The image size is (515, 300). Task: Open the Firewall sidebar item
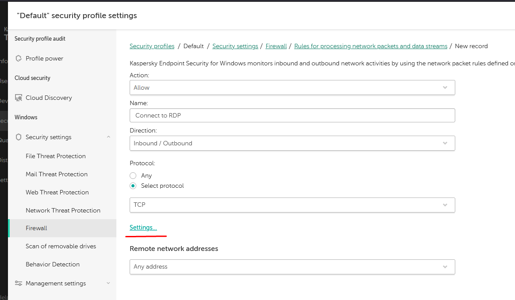36,228
